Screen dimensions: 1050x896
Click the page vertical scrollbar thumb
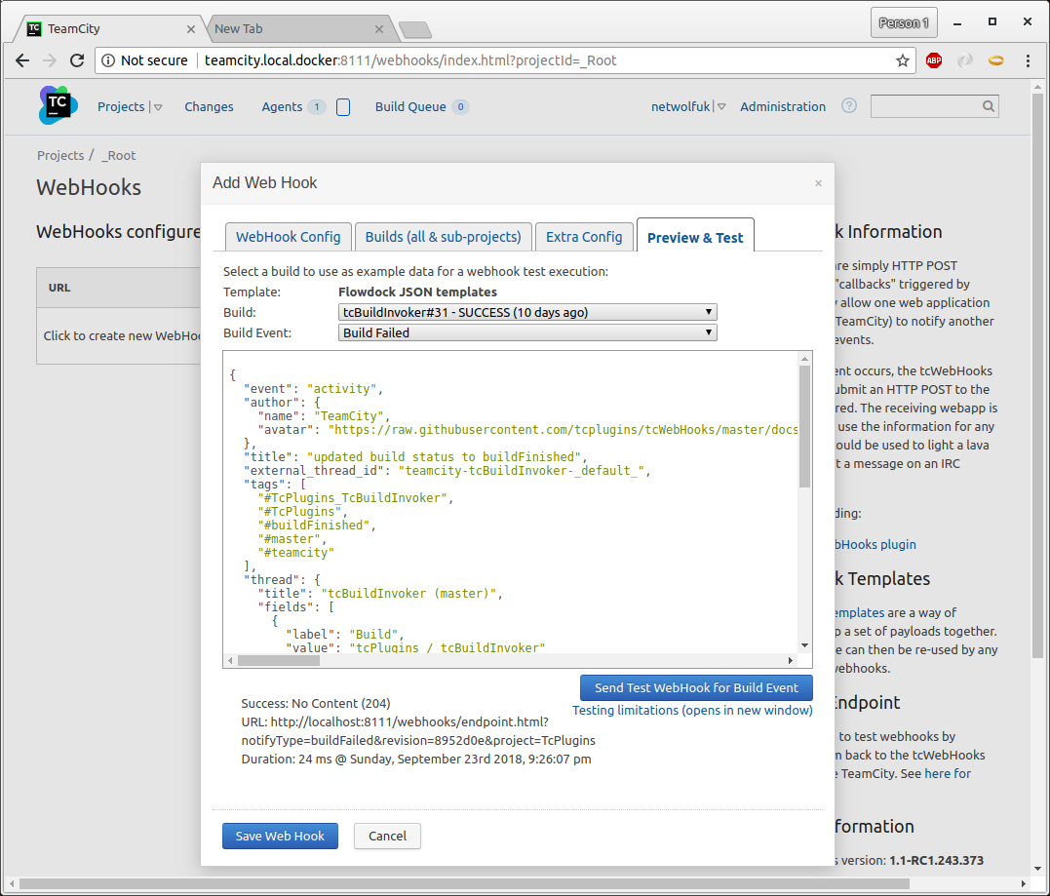1038,375
